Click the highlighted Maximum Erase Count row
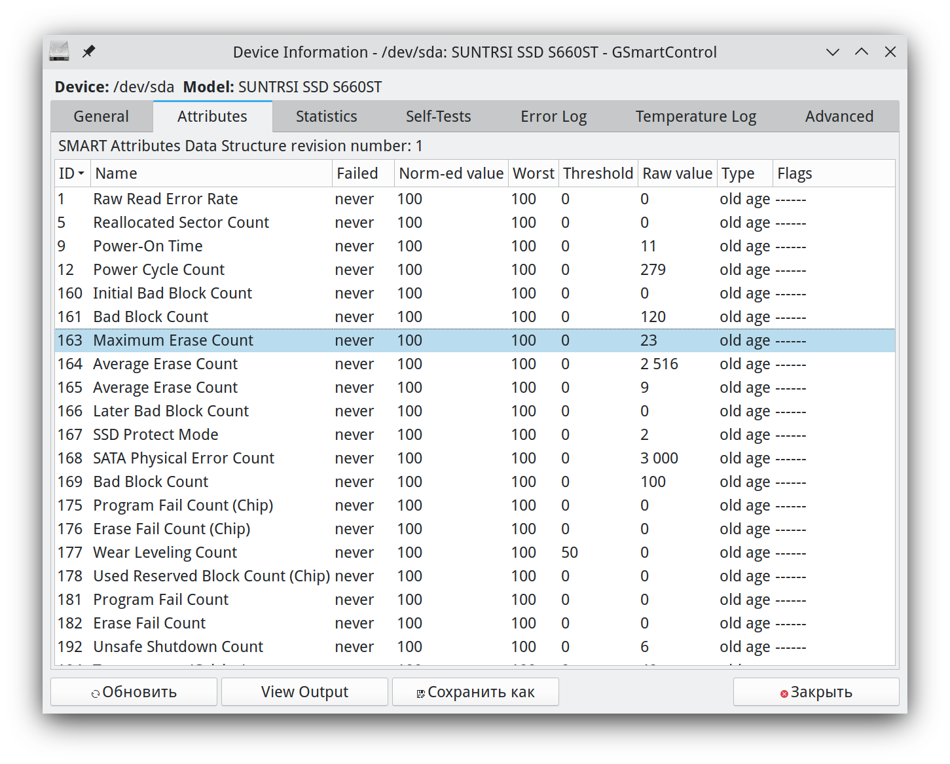The height and width of the screenshot is (764, 950). (x=475, y=340)
